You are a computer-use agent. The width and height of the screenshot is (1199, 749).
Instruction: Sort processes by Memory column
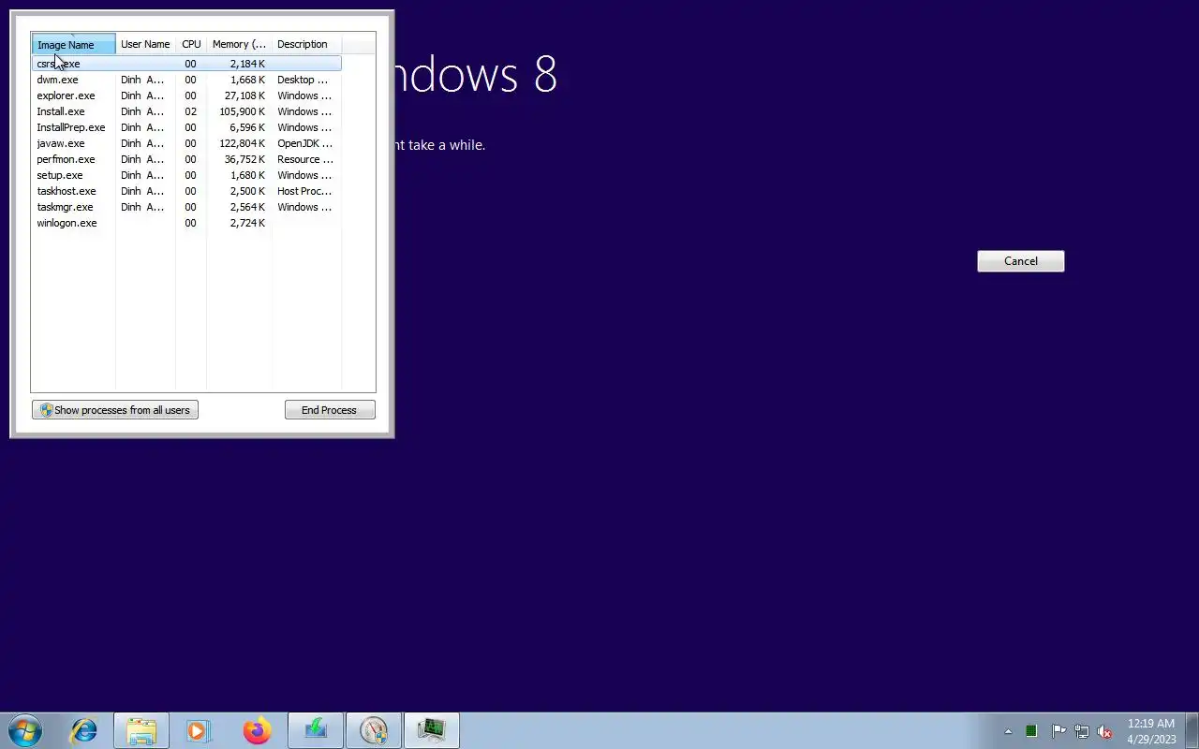239,44
